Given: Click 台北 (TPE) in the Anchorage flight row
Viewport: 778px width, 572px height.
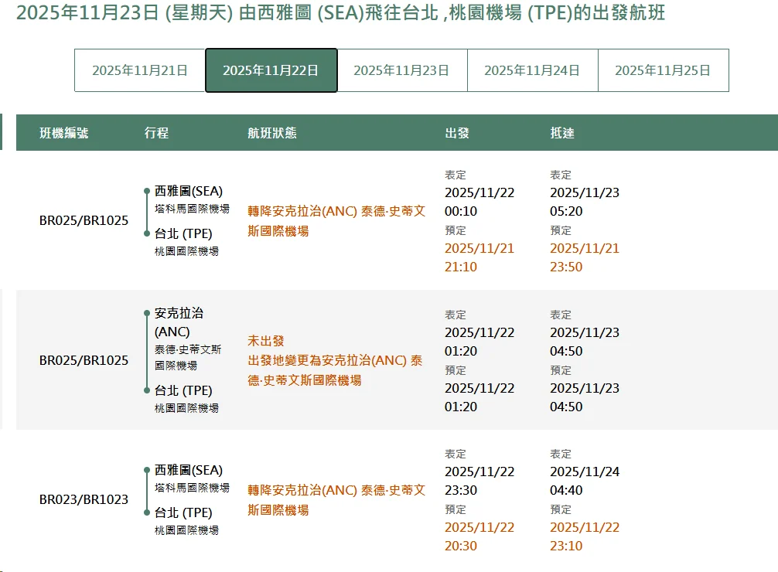Looking at the screenshot, I should tap(183, 390).
